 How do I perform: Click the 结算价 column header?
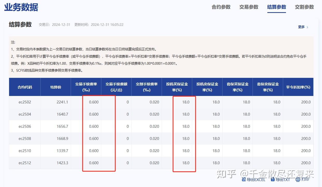pos(56,87)
